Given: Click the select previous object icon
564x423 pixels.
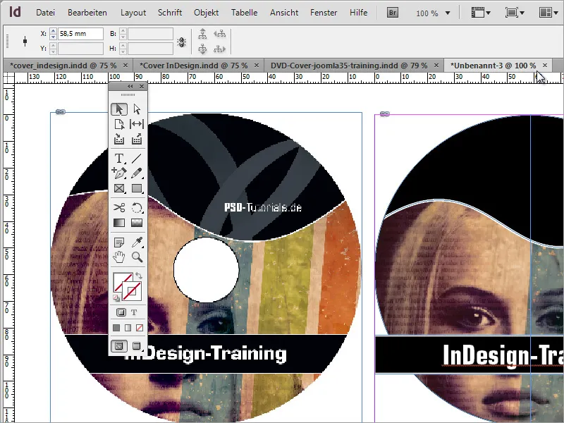Looking at the screenshot, I should pos(219,34).
